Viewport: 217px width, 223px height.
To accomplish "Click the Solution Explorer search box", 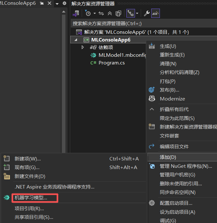I will pos(140,23).
